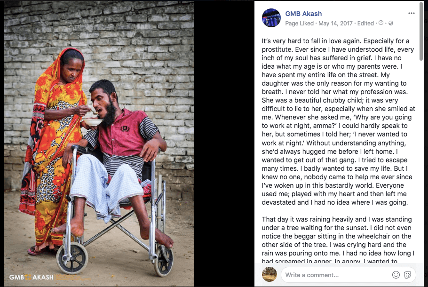Click the public globe privacy icon
This screenshot has height=287, width=428.
coord(390,23)
